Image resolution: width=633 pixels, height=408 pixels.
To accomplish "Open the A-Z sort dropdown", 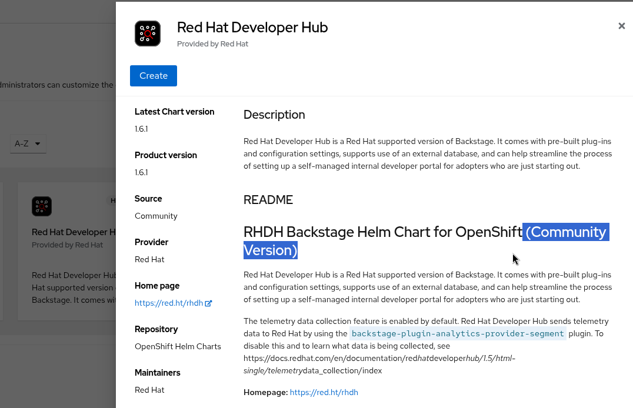I will 28,143.
